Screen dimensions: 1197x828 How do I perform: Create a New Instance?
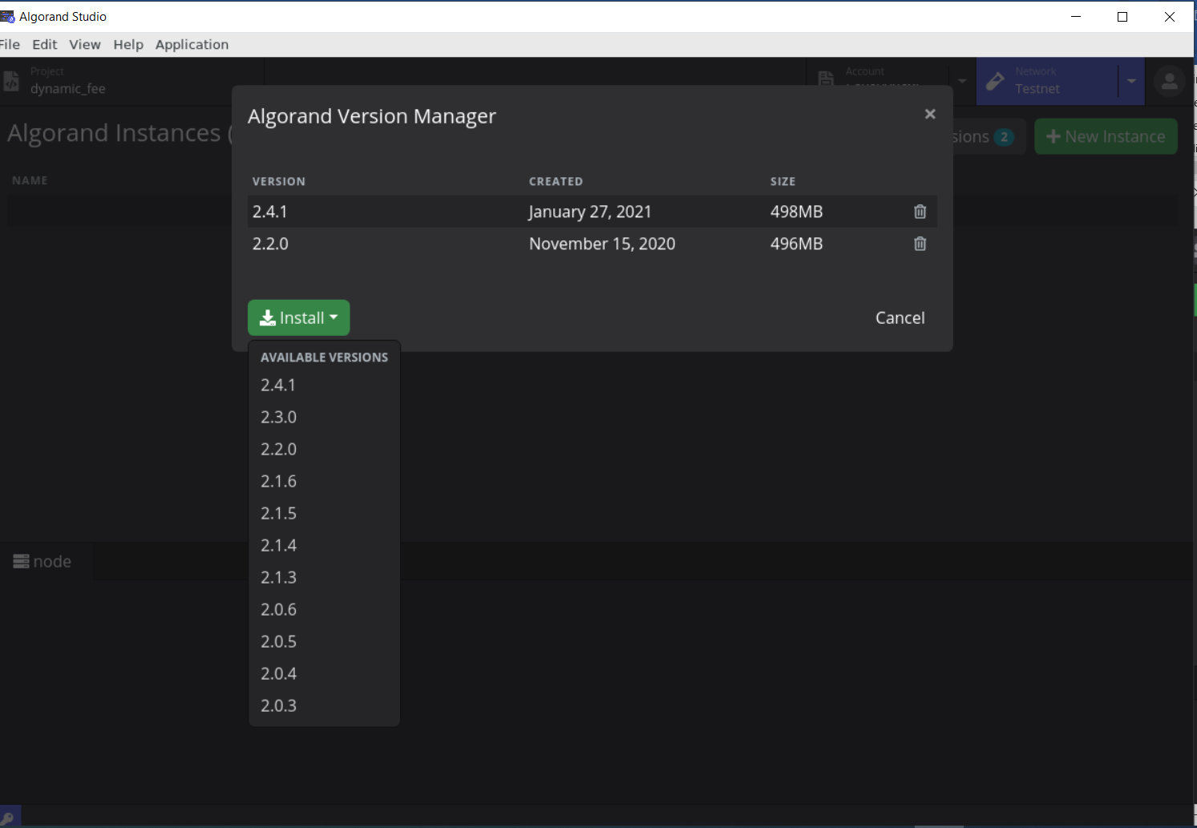coord(1106,136)
